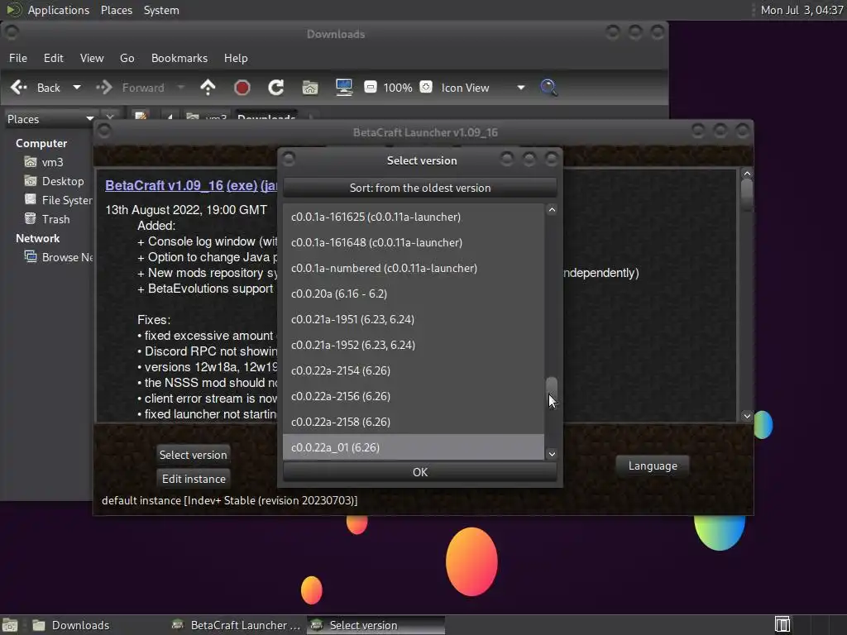Image resolution: width=847 pixels, height=635 pixels.
Task: Select version c0.0.1a-161648 (c0.0.11a-launcher)
Action: click(x=414, y=242)
